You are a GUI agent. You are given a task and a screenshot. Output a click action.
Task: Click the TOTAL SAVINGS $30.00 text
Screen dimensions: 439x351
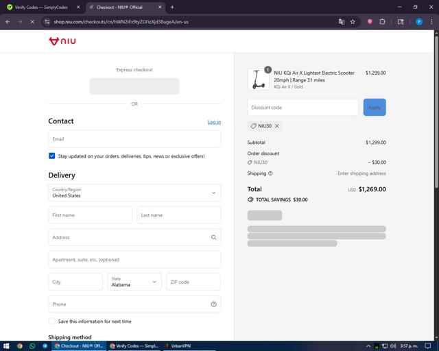tap(282, 199)
